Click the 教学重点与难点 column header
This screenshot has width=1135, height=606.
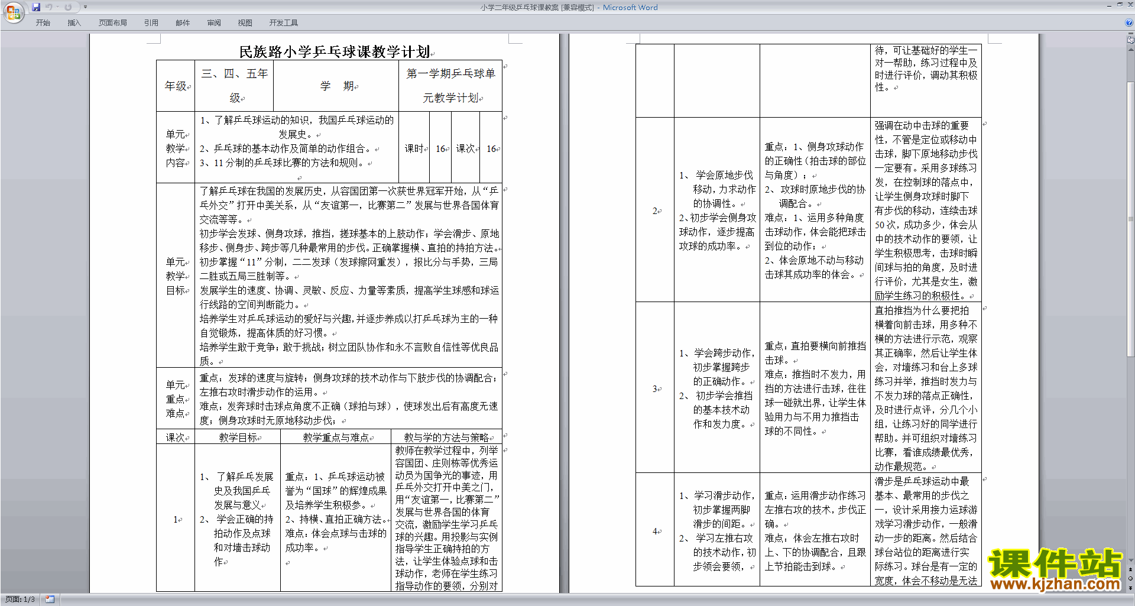pos(336,438)
